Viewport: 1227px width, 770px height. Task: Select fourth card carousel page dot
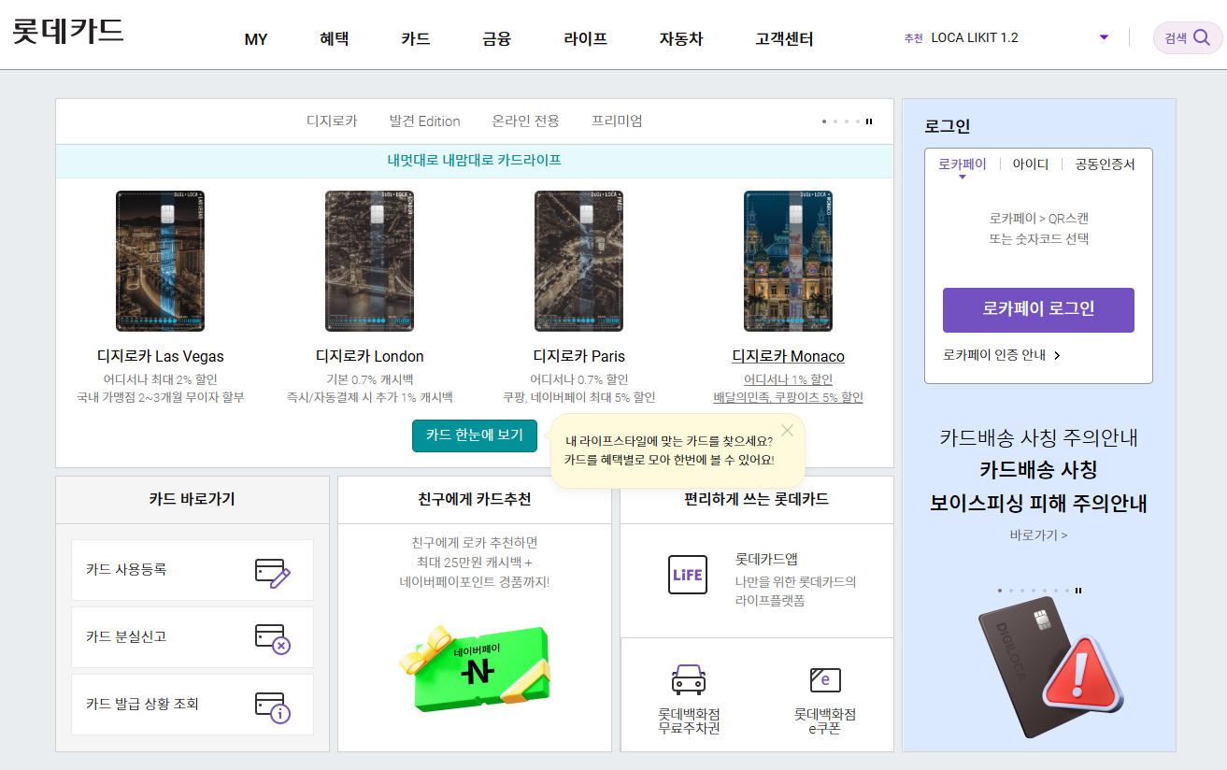tap(858, 121)
